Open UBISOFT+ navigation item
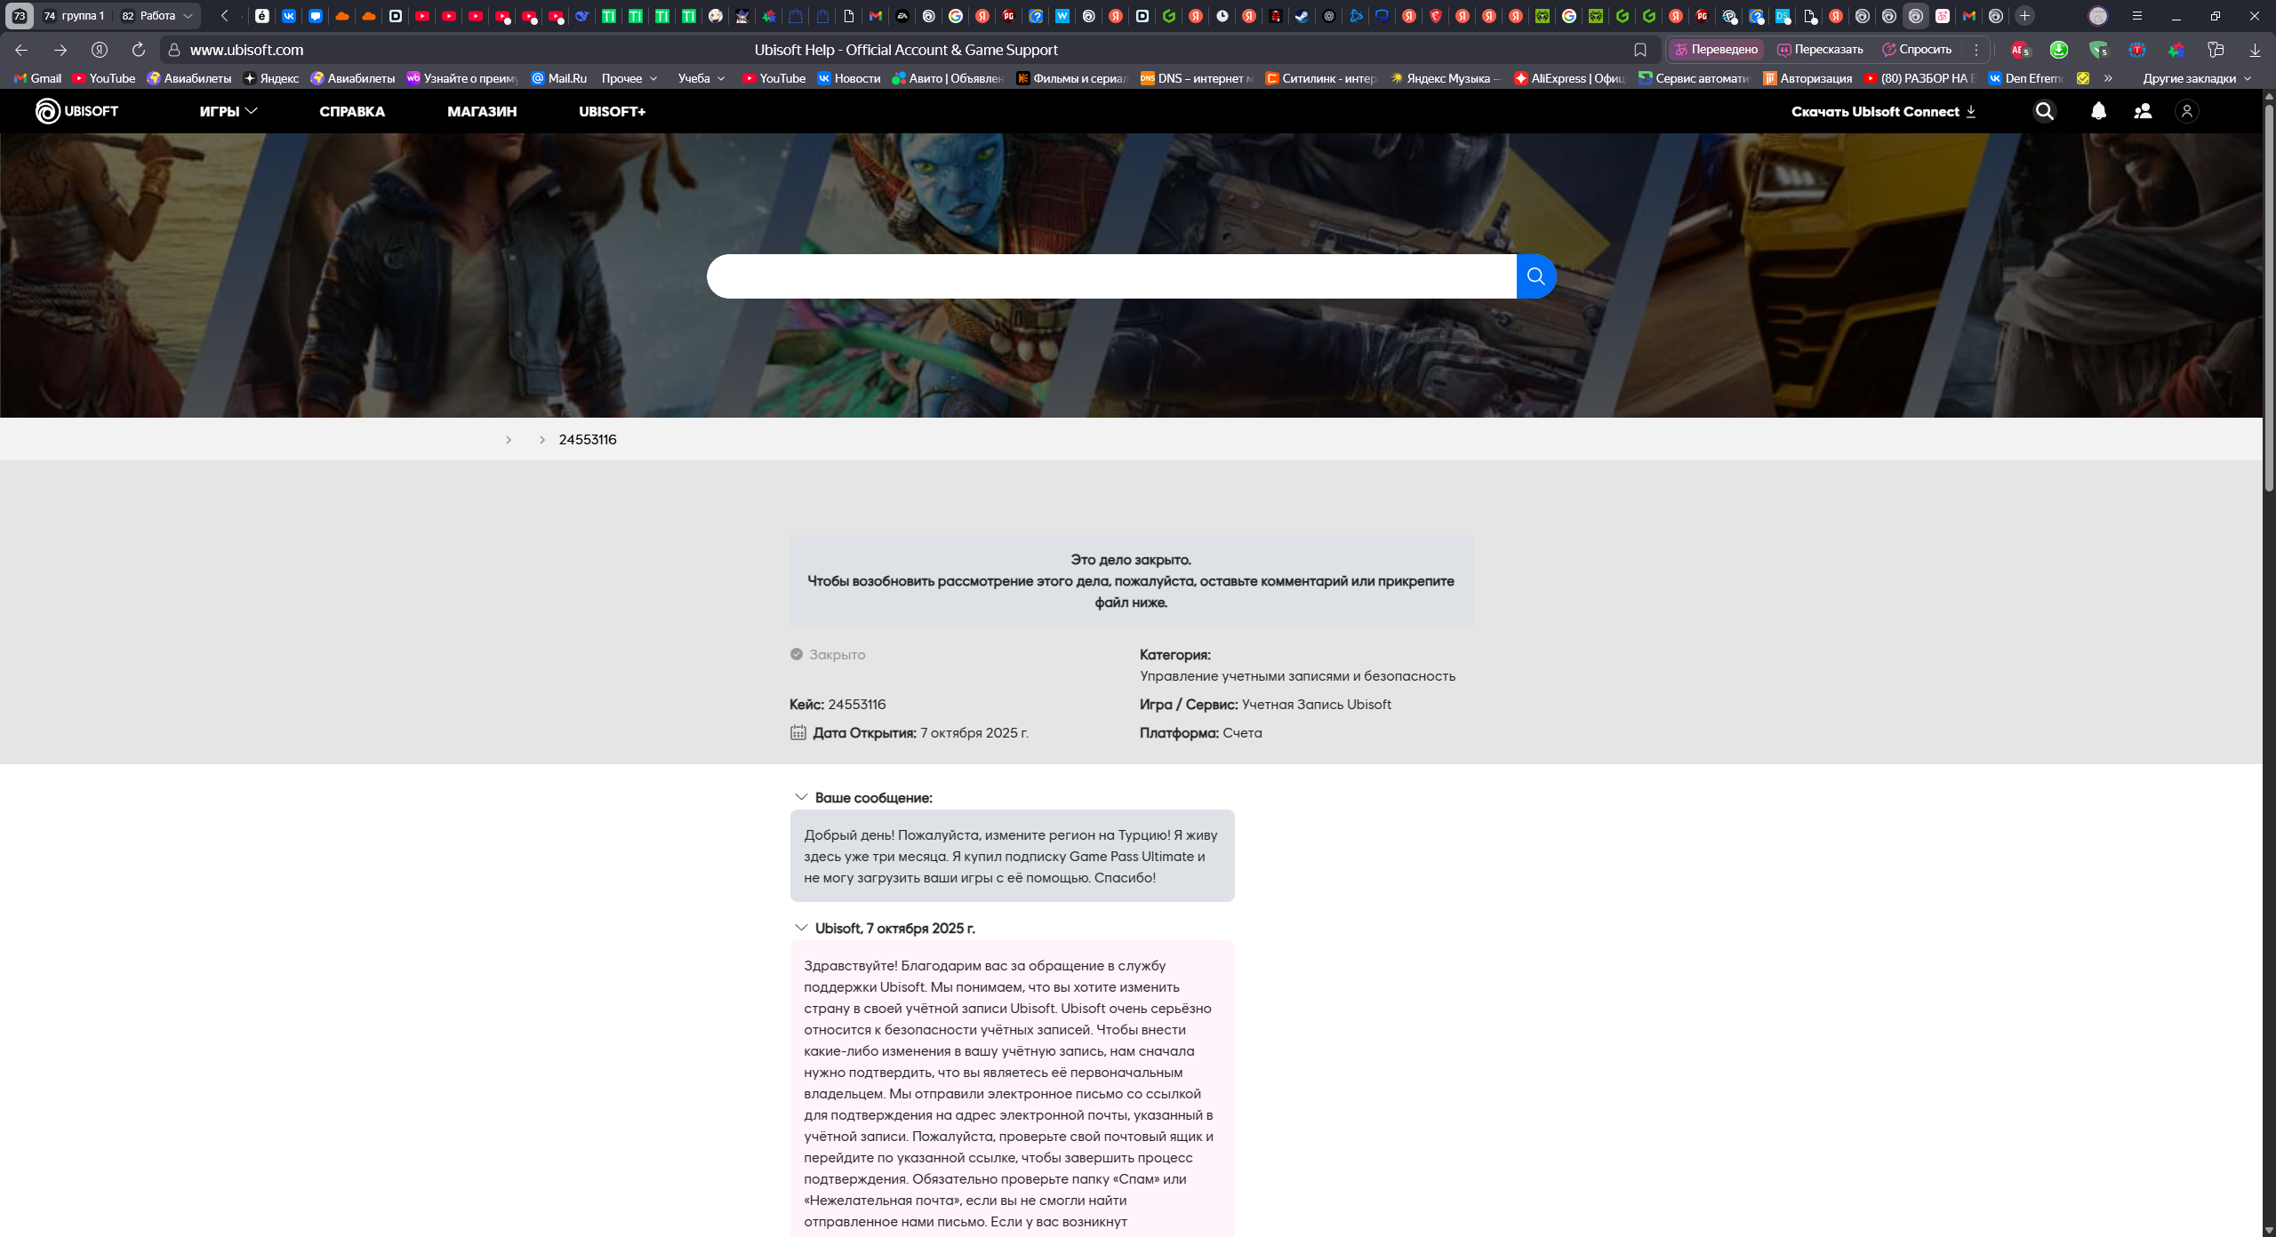This screenshot has width=2276, height=1237. 612,111
